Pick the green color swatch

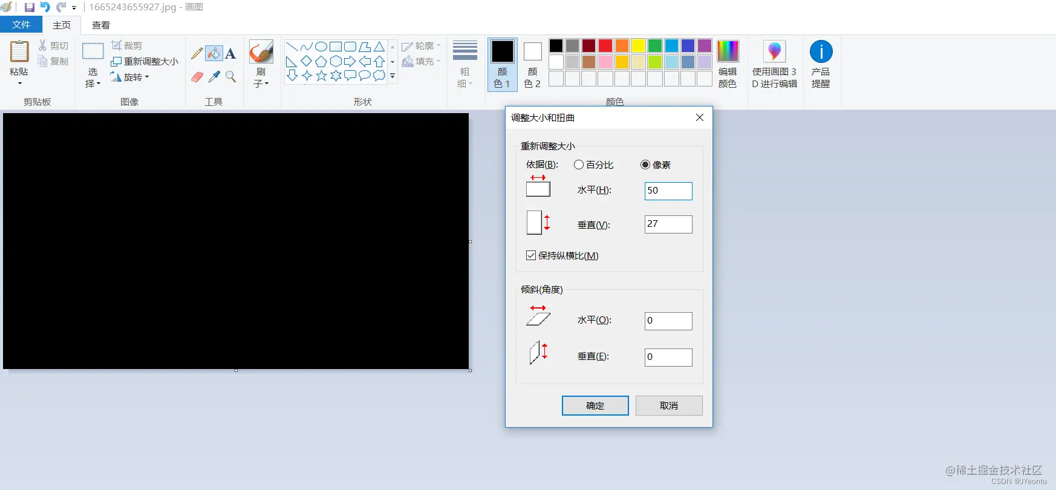[655, 45]
